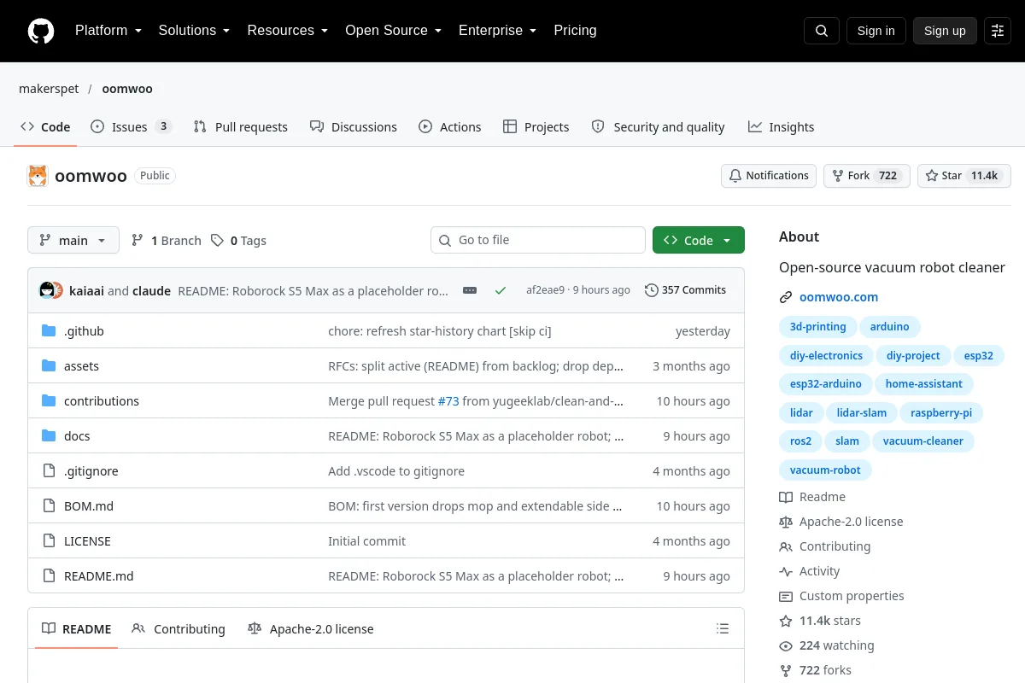Viewport: 1025px width, 683px height.
Task: Open the assets folder icon
Action: point(49,366)
